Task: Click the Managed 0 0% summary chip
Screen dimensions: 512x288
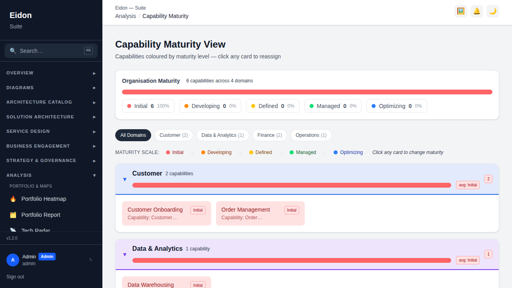Action: (333, 106)
